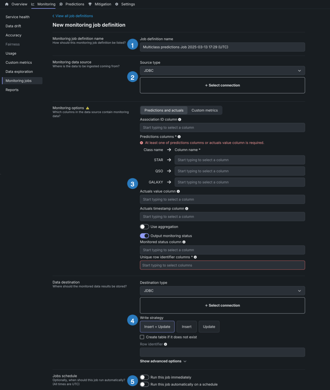Click the Job definition name input field
The height and width of the screenshot is (390, 330).
[222, 47]
